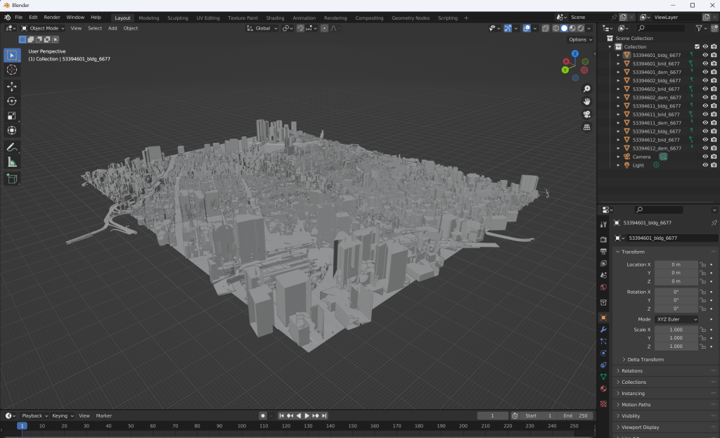Hide 53394601_dem_6677 with its eye icon
Screen dimensions: 720x438
pyautogui.click(x=705, y=72)
